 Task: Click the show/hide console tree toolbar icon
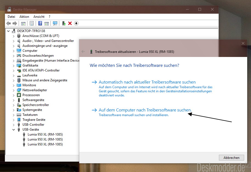point(23,24)
